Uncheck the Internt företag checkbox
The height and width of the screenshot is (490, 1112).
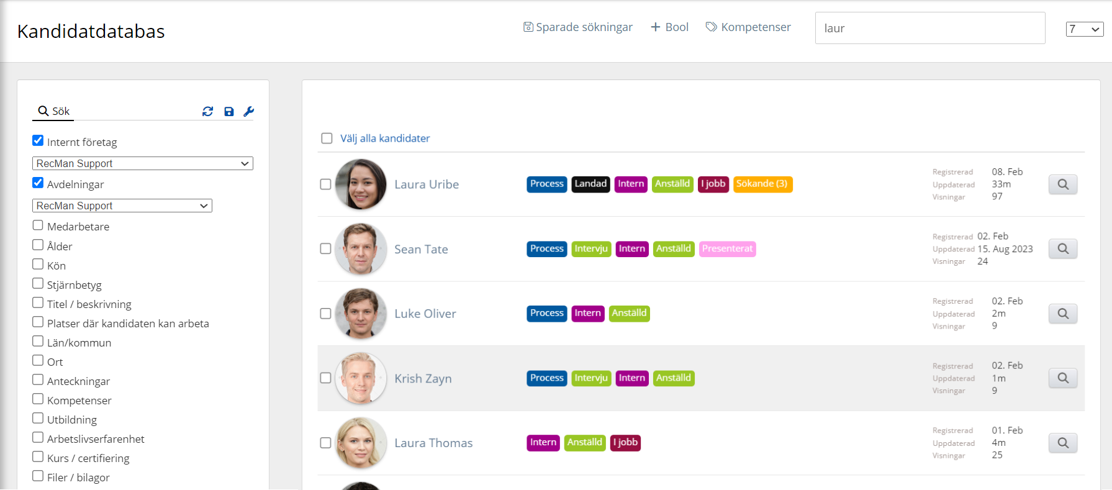pyautogui.click(x=38, y=140)
